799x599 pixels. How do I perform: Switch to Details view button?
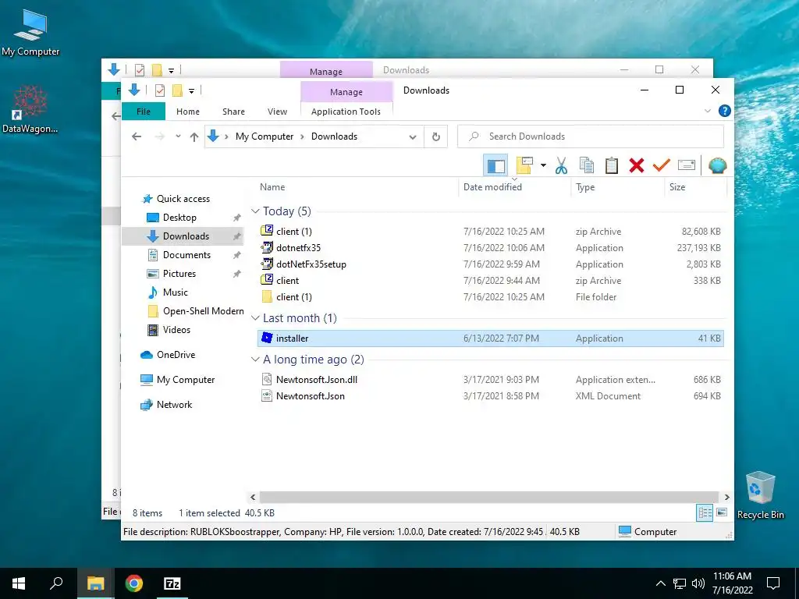[x=705, y=513]
